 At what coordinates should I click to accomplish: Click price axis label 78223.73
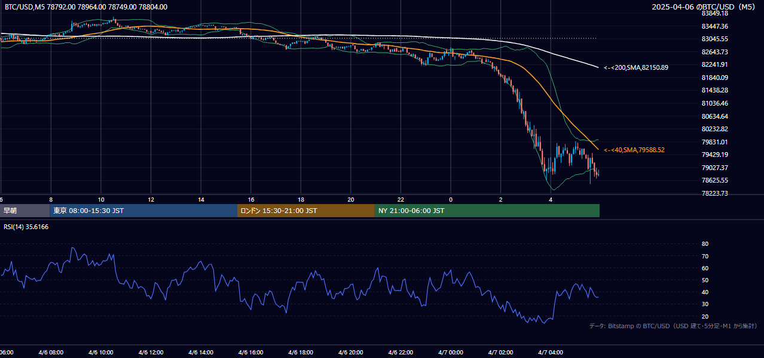714,193
